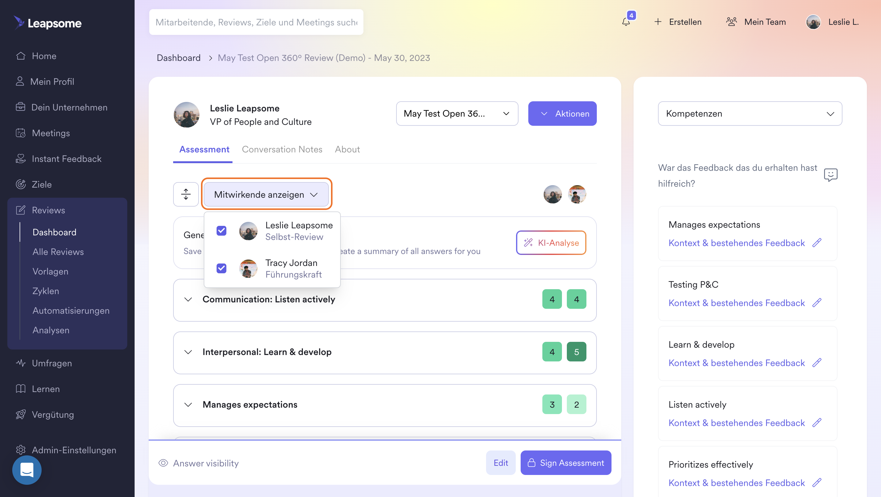The image size is (881, 497).
Task: Click the Vergütung rocket icon
Action: click(x=20, y=414)
